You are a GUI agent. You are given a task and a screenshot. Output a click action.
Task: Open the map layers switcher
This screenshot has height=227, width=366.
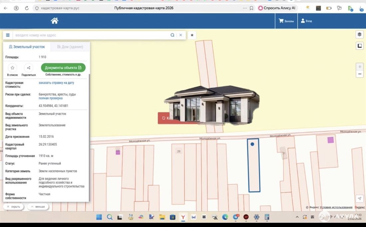pos(359,35)
